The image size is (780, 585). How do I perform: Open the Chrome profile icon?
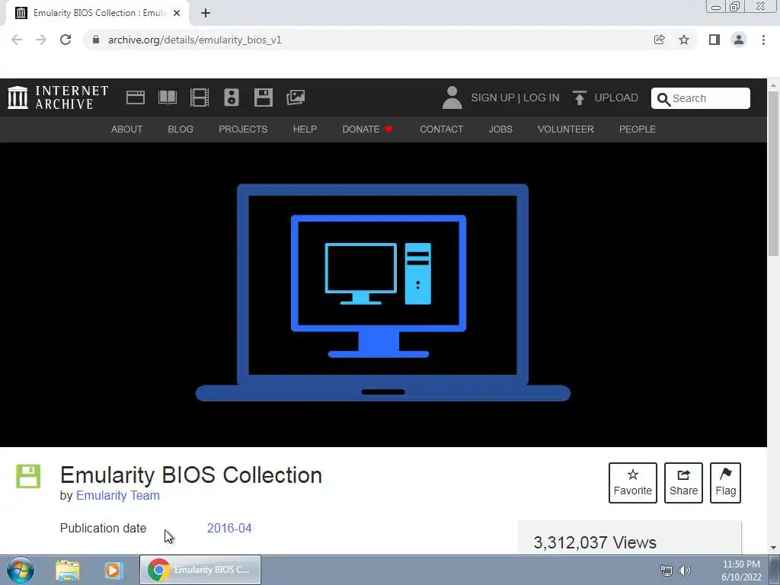pyautogui.click(x=739, y=40)
